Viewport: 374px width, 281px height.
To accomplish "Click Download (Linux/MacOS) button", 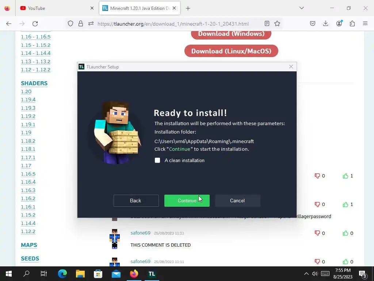I will coord(231,51).
